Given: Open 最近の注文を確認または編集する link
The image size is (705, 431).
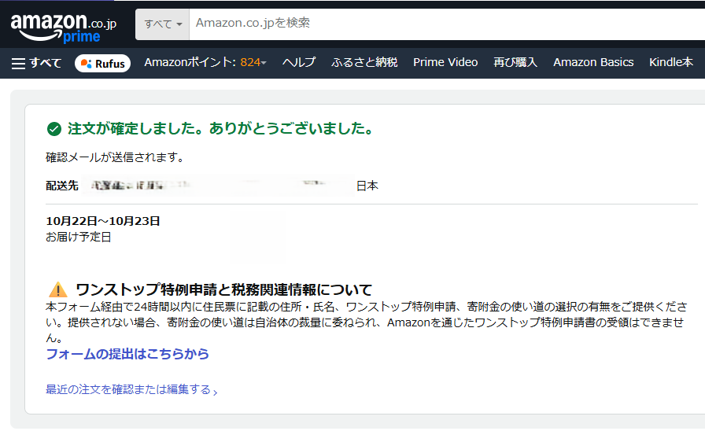Looking at the screenshot, I should 131,389.
